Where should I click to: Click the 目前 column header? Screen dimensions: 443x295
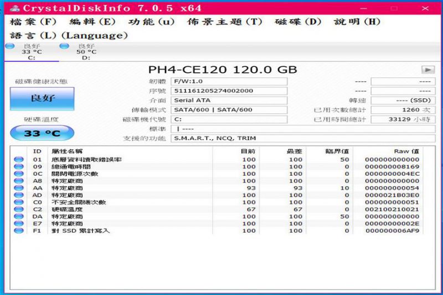pos(236,151)
